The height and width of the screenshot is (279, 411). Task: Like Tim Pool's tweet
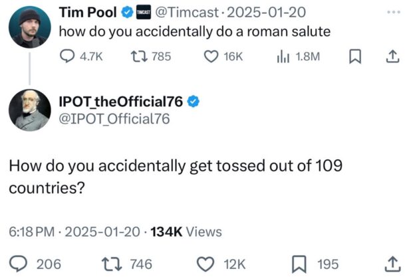[212, 57]
